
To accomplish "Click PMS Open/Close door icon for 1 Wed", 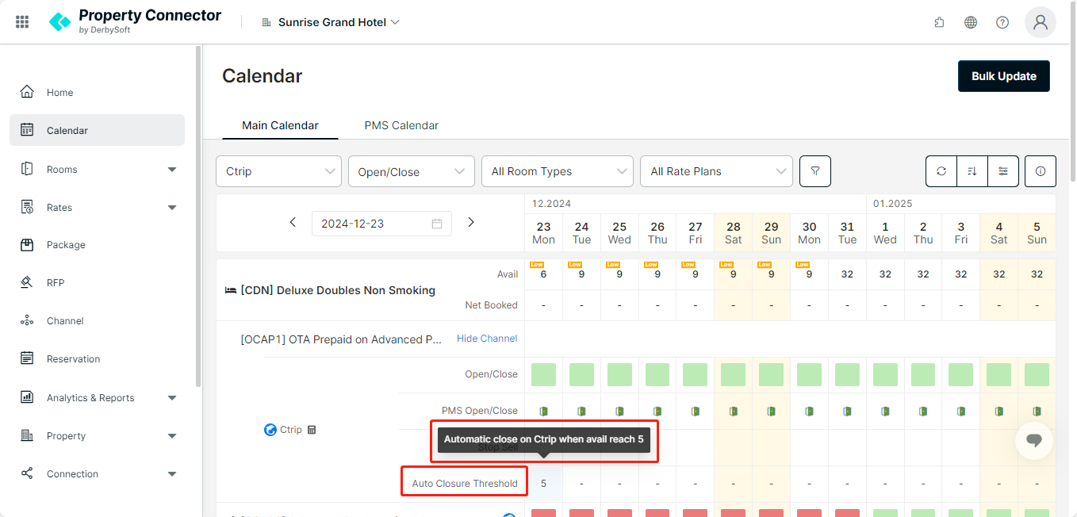I will [885, 411].
